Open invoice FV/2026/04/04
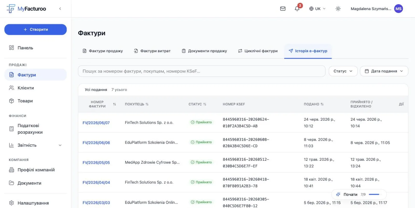Image resolution: width=415 pixels, height=208 pixels. [96, 182]
